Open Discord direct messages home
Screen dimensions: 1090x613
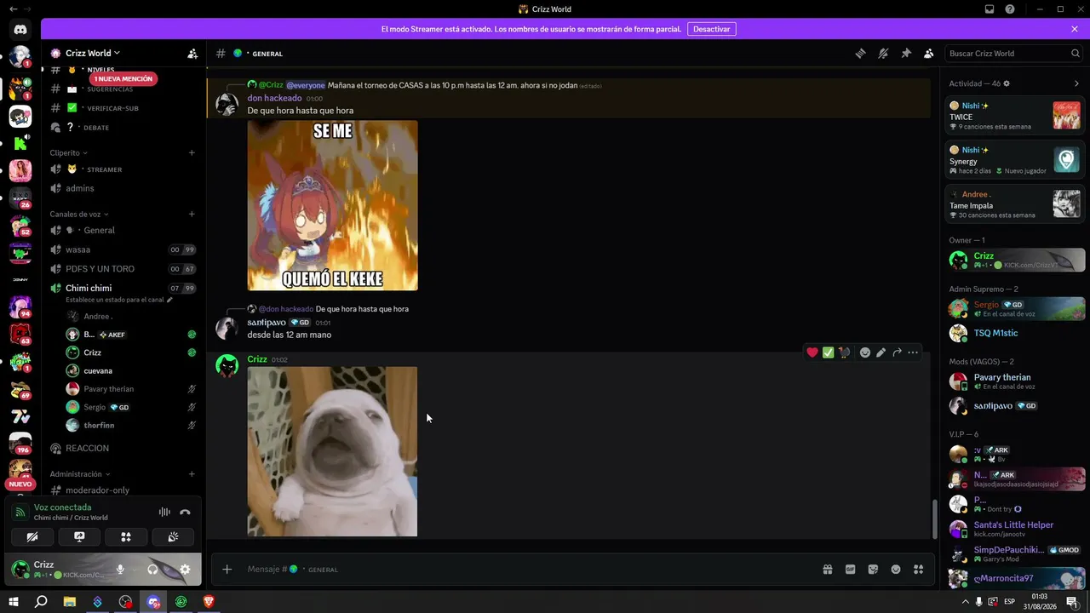[x=20, y=30]
